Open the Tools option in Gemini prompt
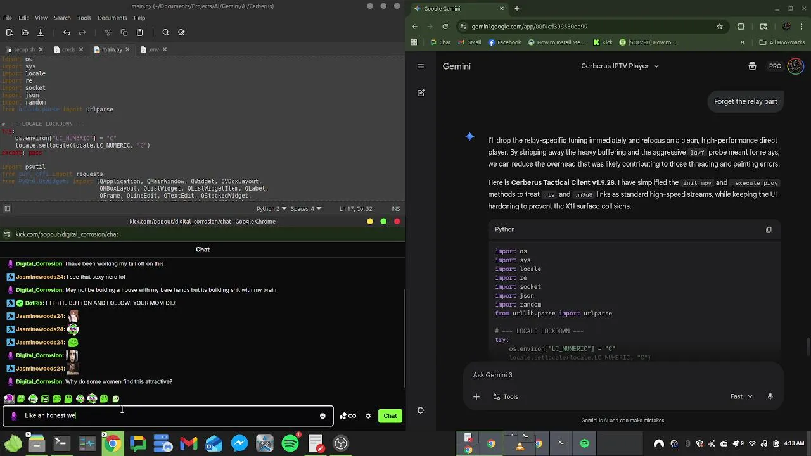811x456 pixels. [x=505, y=396]
